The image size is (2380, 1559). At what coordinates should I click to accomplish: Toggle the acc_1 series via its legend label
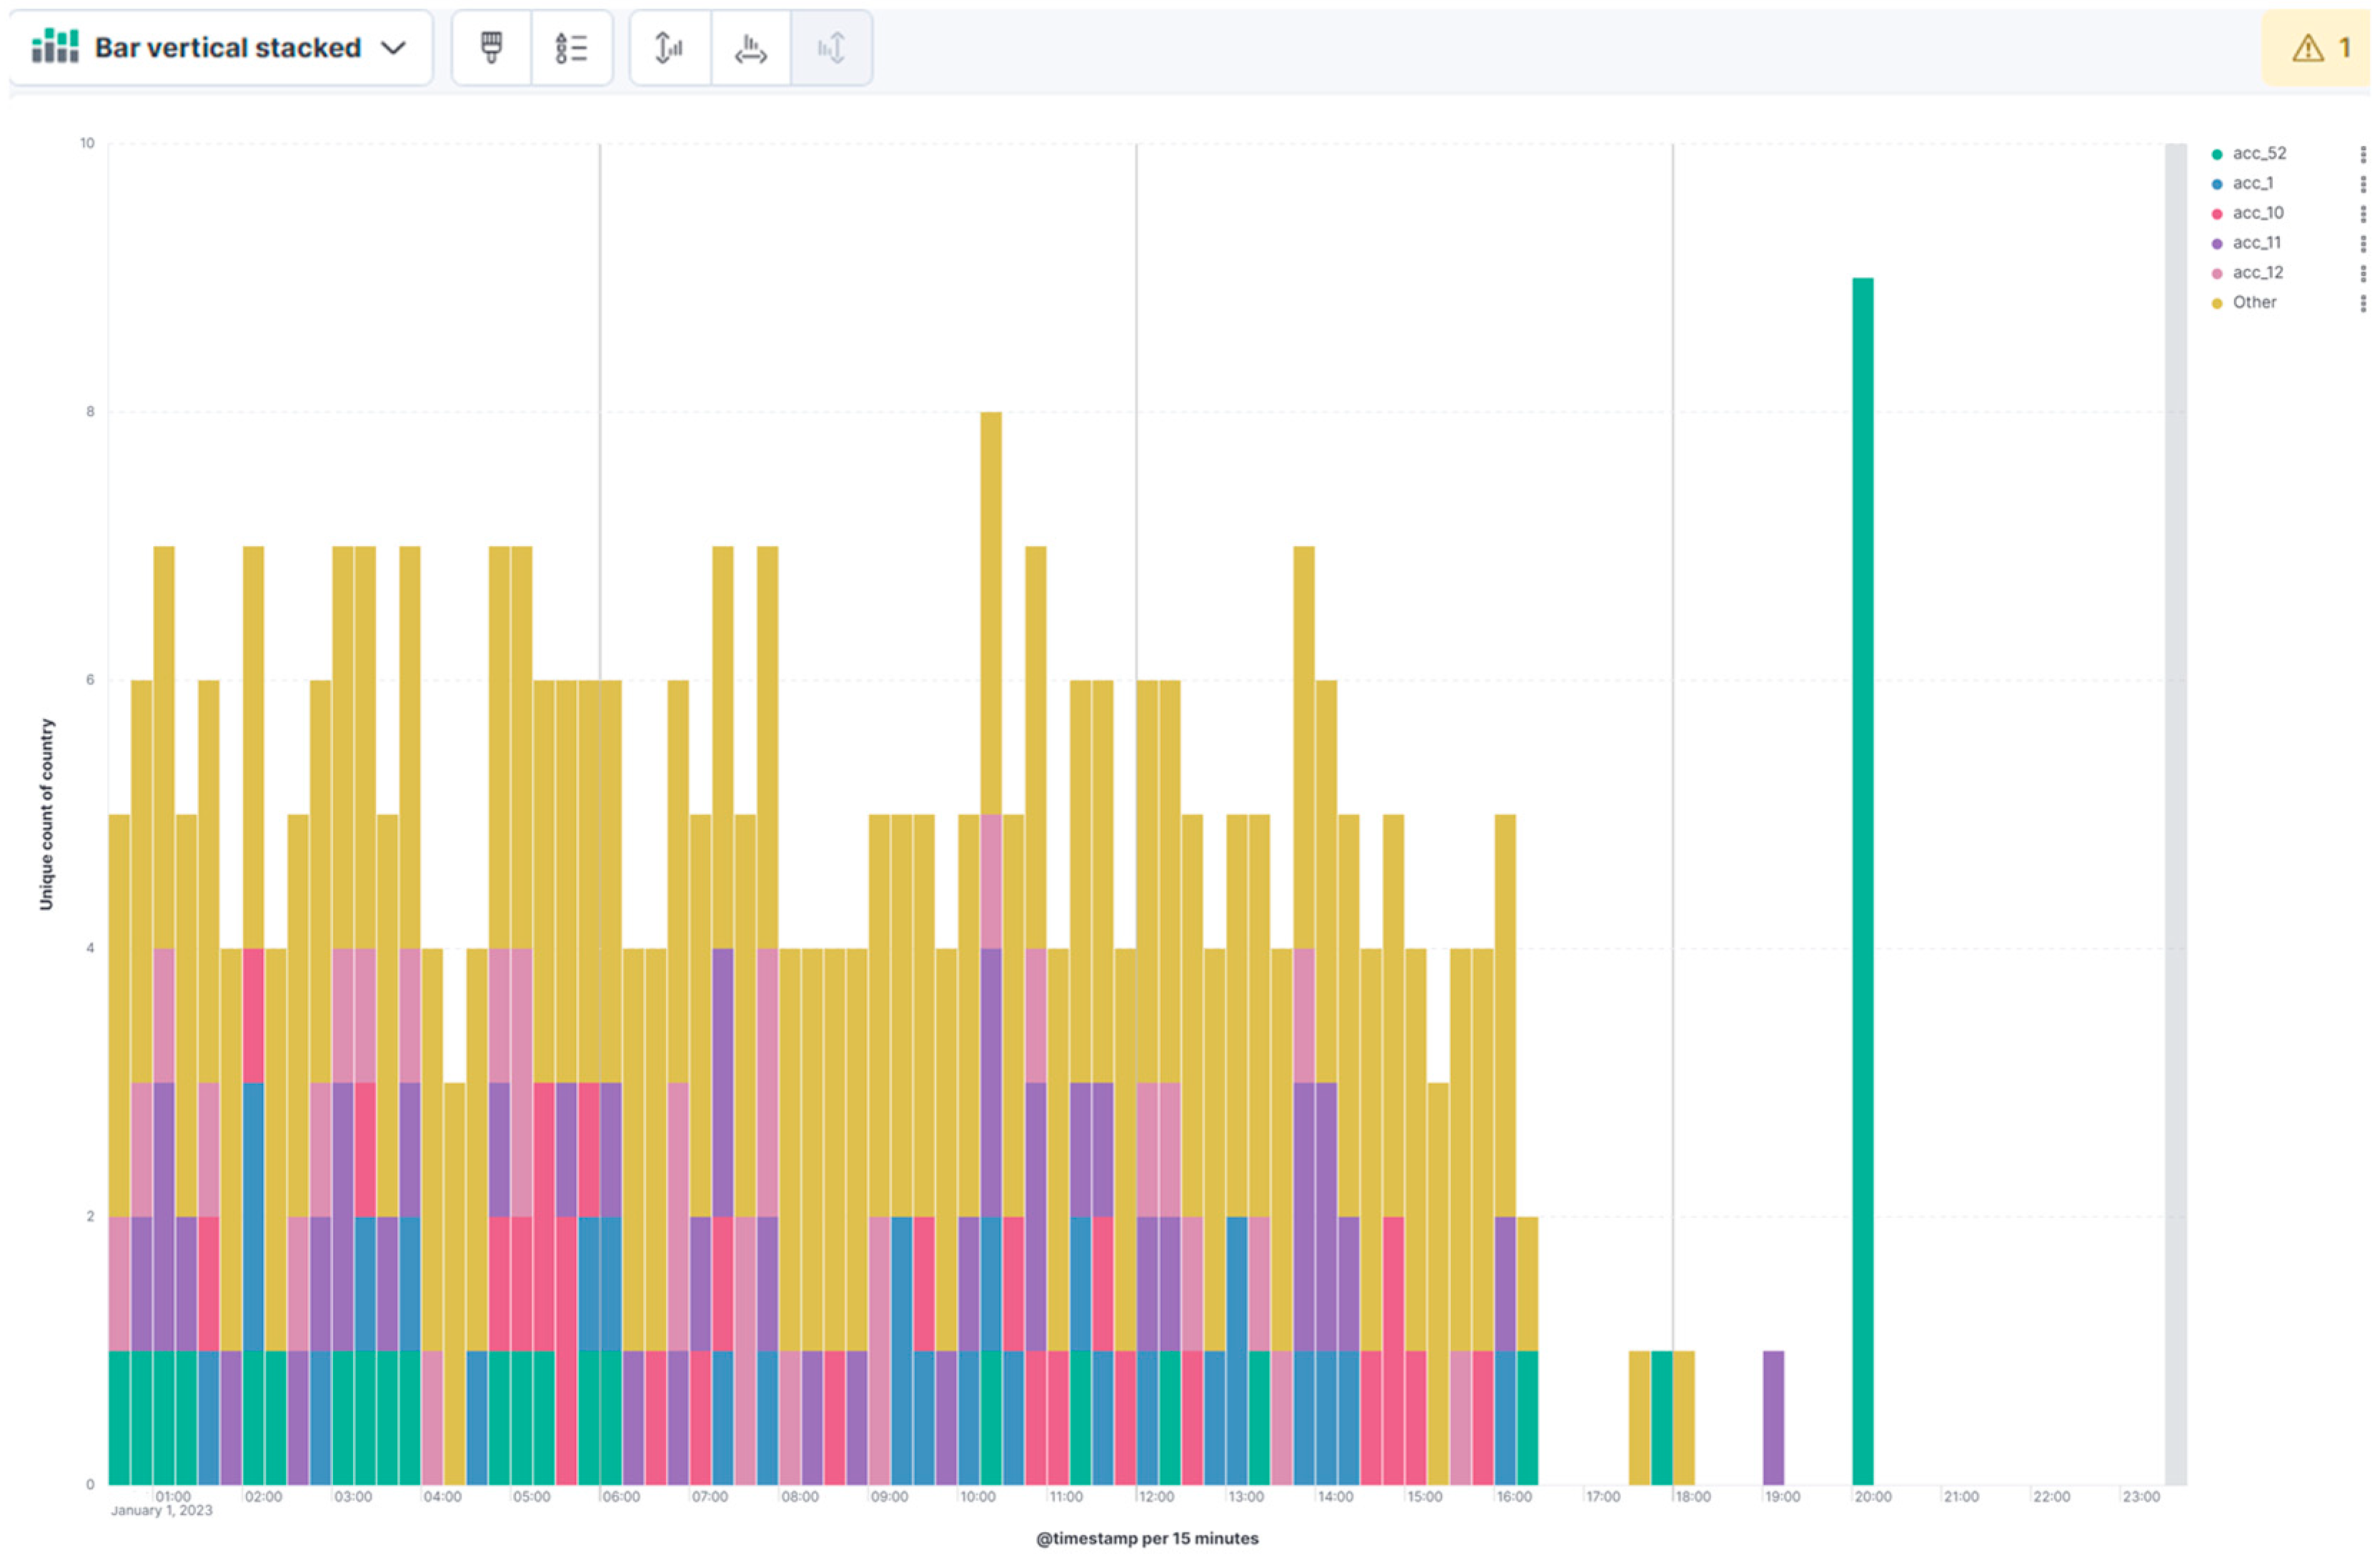(x=2252, y=183)
